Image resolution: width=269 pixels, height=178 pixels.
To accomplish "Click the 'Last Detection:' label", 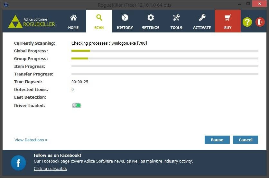I will [30, 97].
